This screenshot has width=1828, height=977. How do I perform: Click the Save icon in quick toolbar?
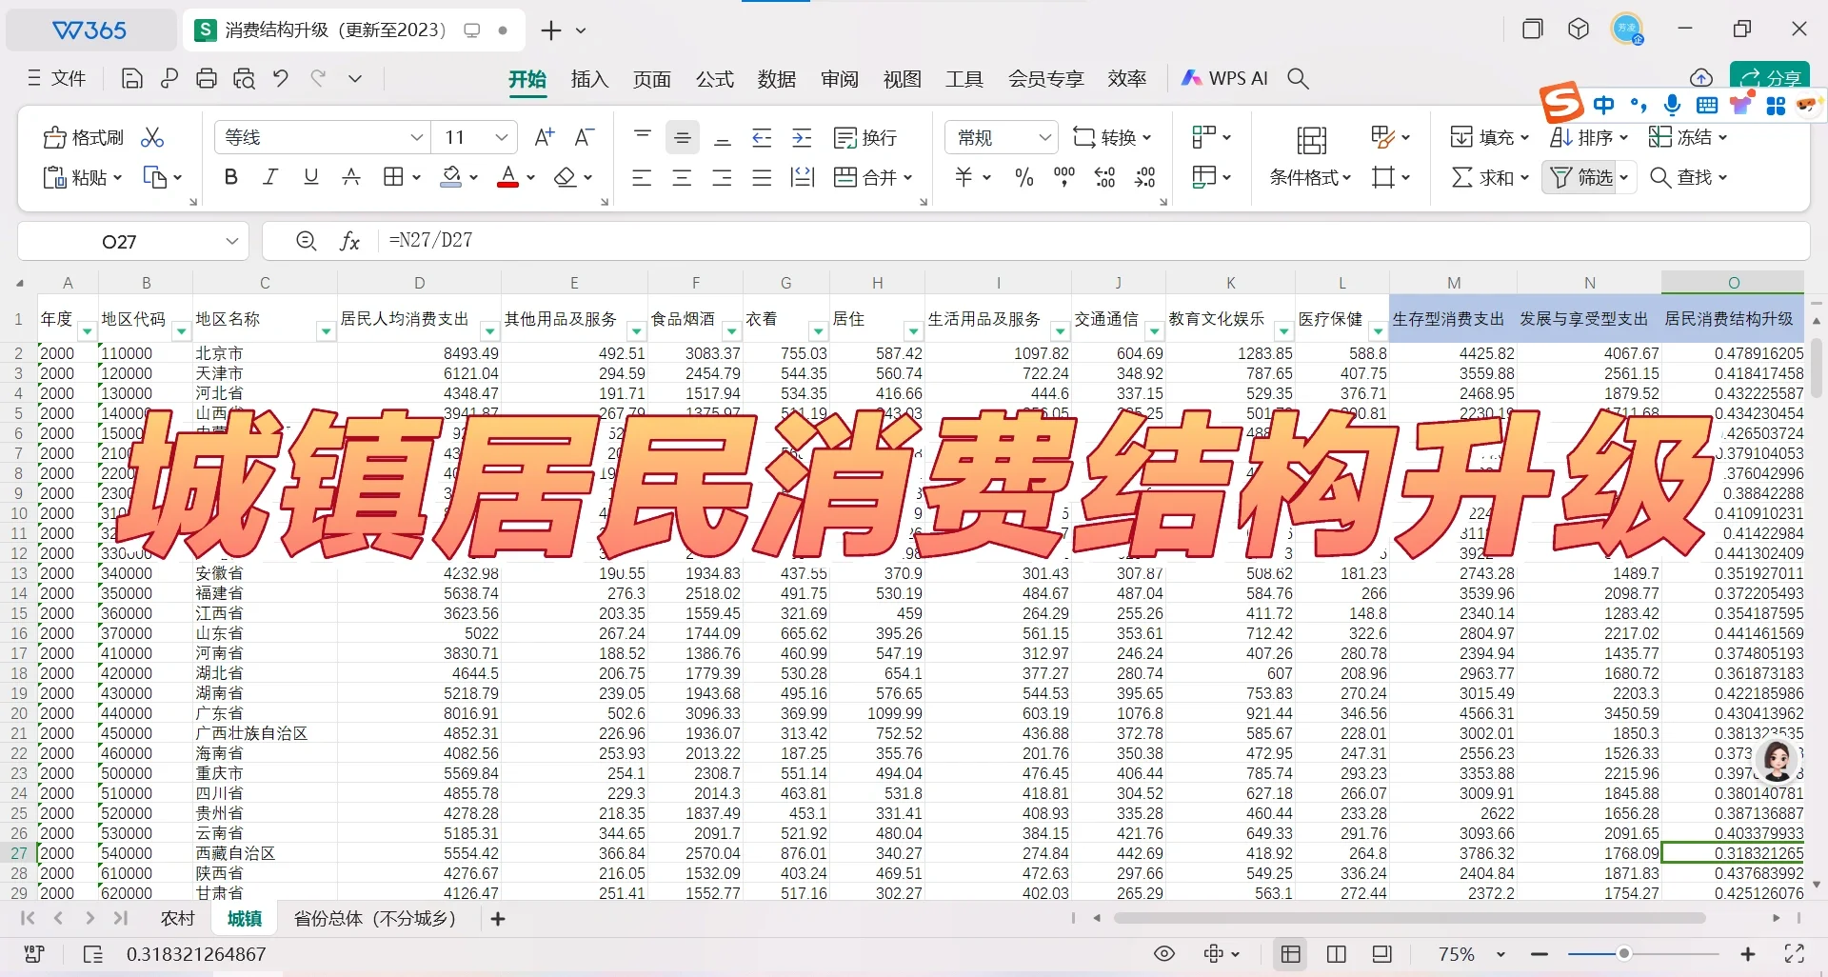pos(132,79)
